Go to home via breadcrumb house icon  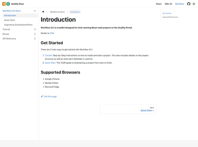pos(43,12)
